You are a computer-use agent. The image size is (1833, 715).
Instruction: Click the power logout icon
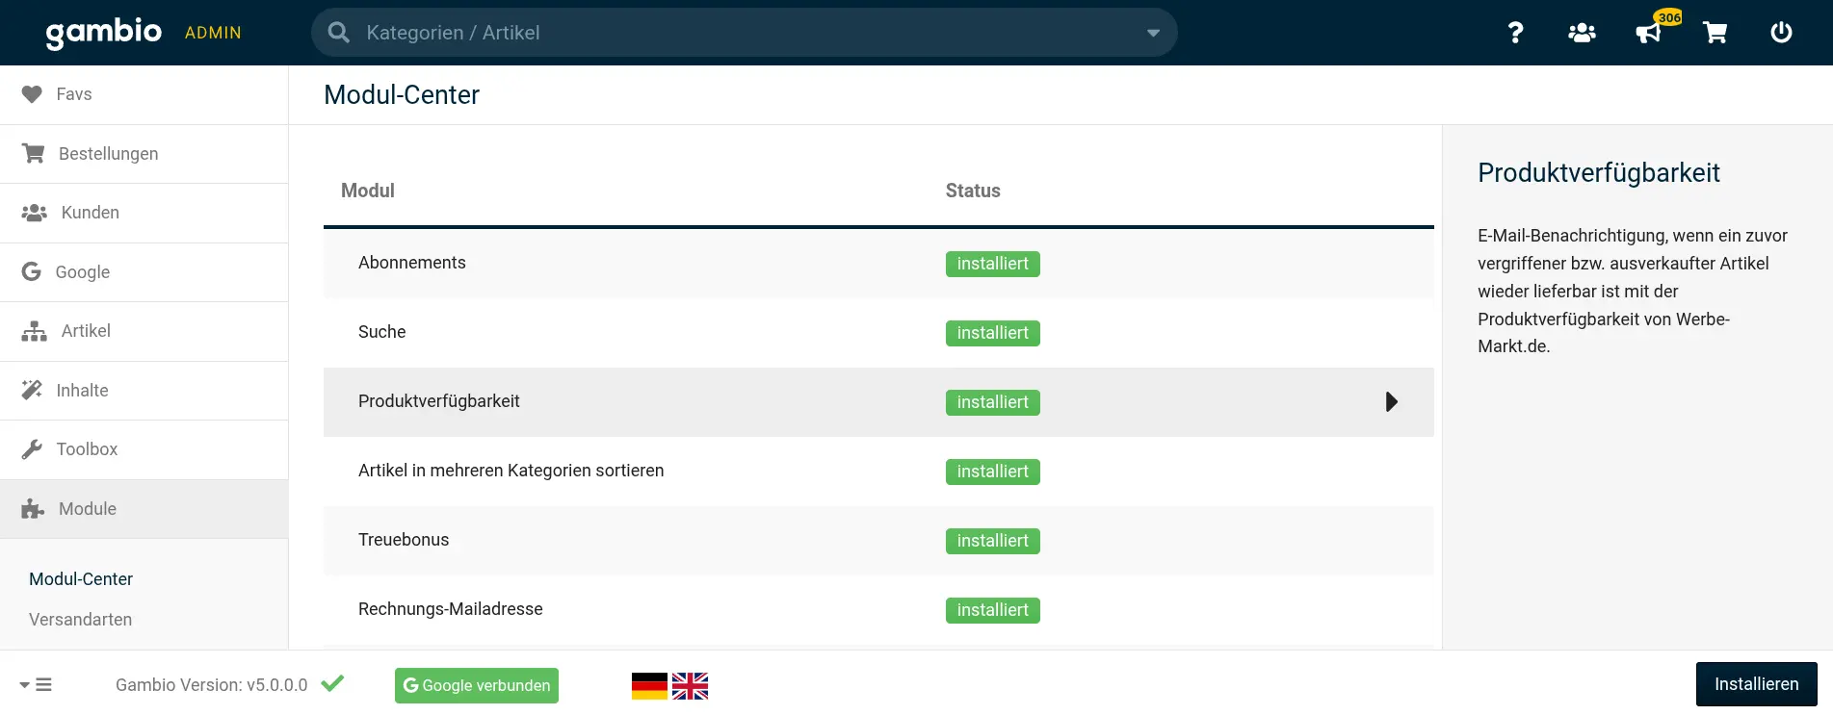click(x=1781, y=33)
